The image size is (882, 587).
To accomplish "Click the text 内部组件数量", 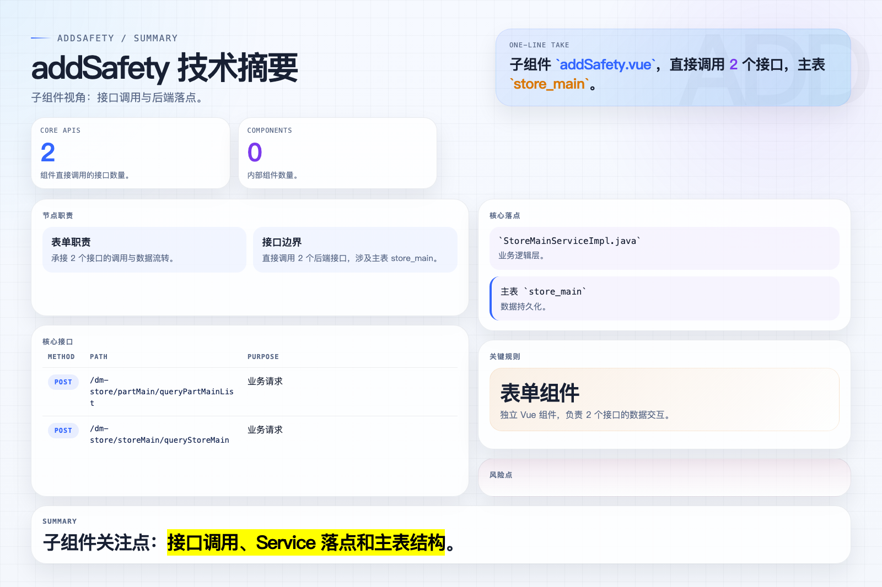I will pyautogui.click(x=272, y=175).
